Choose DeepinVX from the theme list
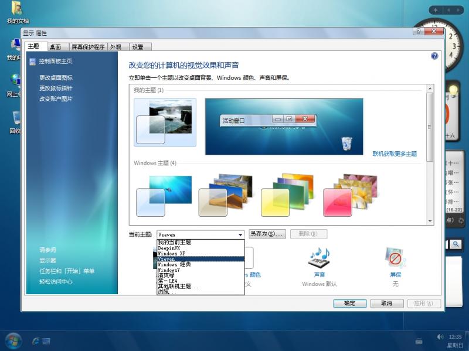The image size is (469, 351). point(200,248)
